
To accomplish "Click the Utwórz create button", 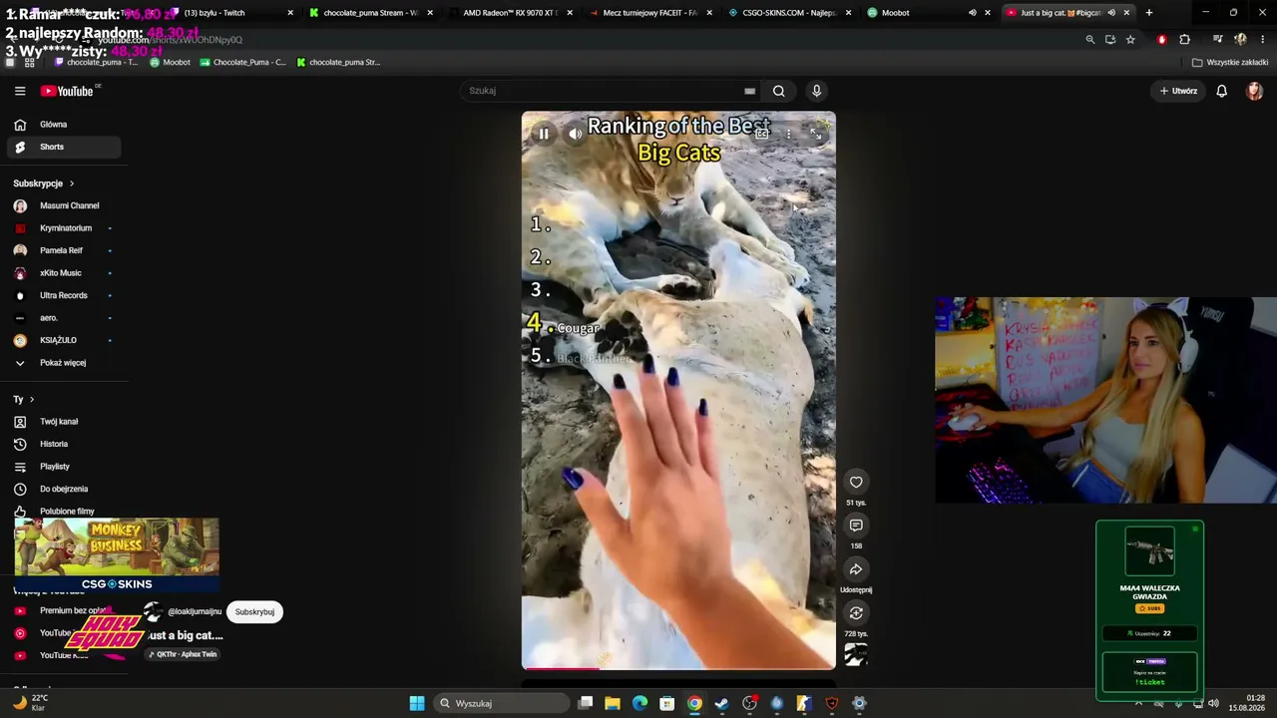I will [x=1178, y=91].
